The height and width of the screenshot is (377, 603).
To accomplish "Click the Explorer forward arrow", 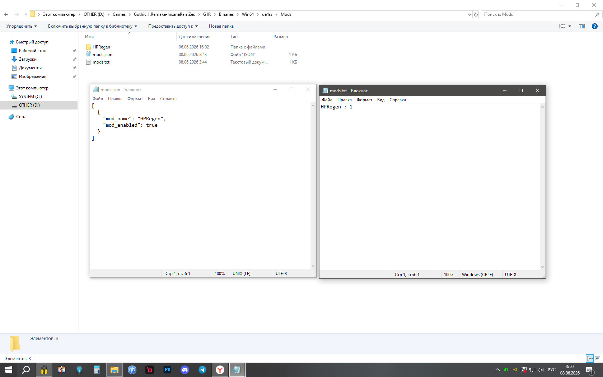I will coord(17,14).
